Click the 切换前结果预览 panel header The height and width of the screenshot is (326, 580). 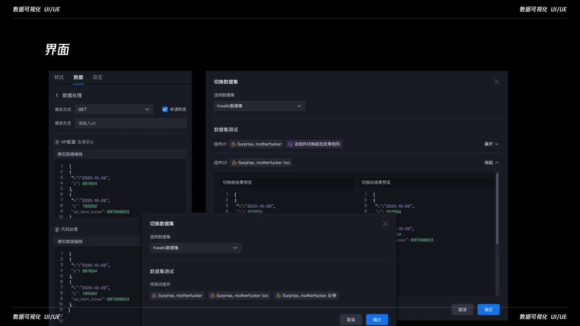287,182
